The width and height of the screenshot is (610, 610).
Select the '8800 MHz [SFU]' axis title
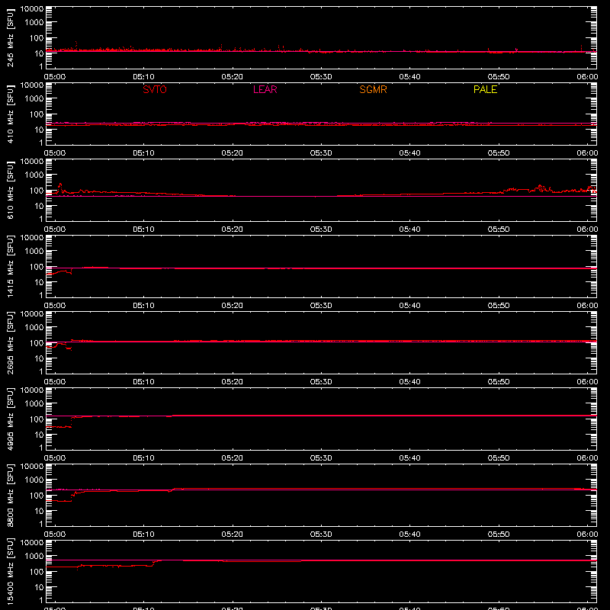point(11,495)
